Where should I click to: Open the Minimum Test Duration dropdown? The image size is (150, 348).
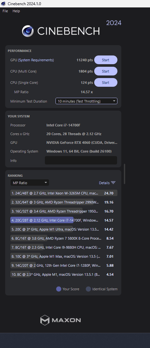tap(86, 101)
